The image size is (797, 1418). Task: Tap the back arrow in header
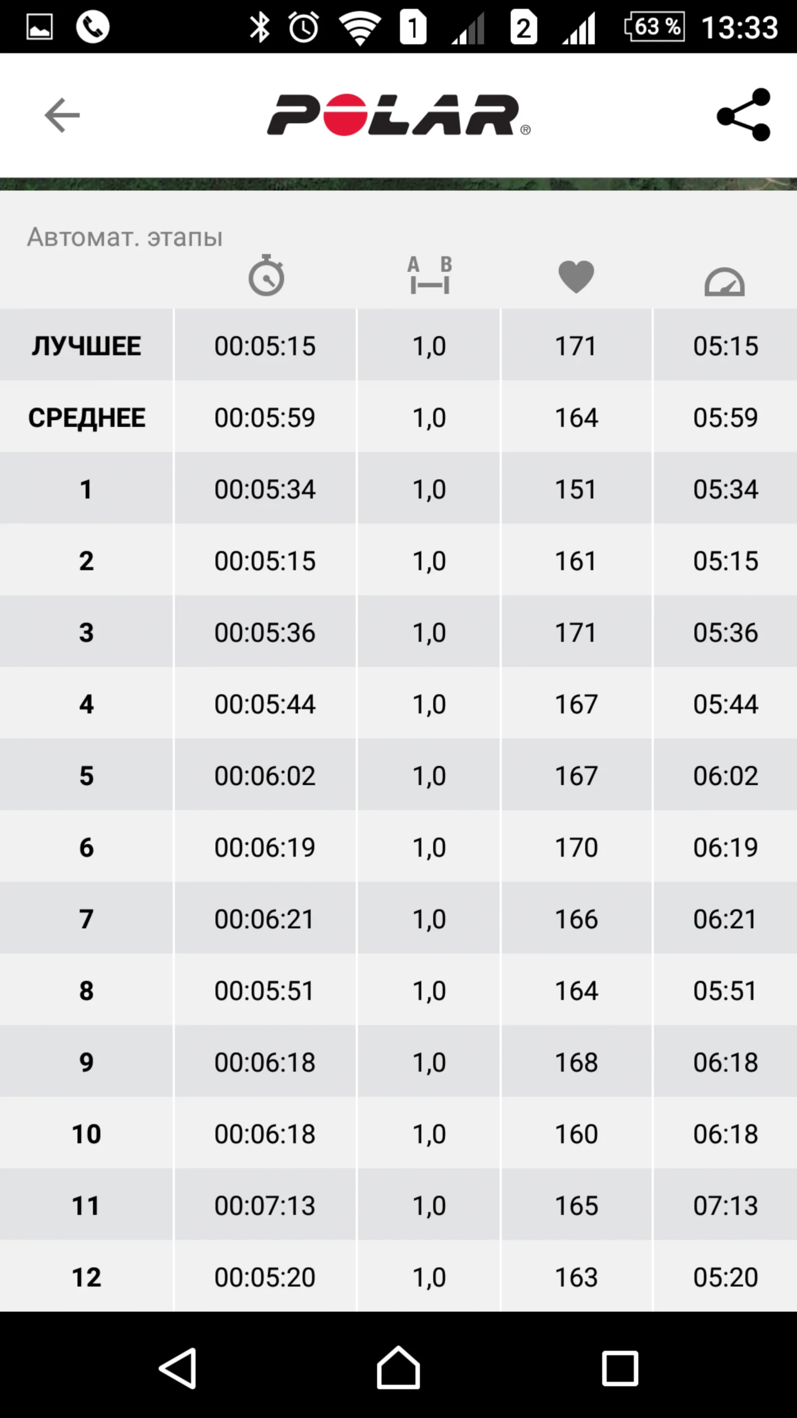pyautogui.click(x=62, y=116)
